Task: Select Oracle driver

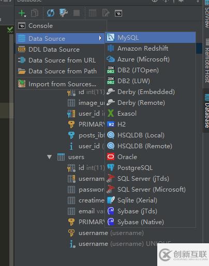Action: (151, 157)
